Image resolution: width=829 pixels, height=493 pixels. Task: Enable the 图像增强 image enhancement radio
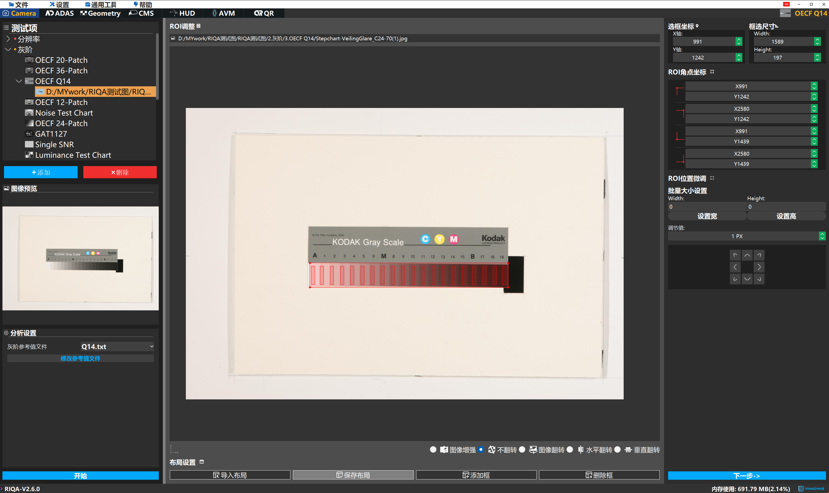coord(433,449)
